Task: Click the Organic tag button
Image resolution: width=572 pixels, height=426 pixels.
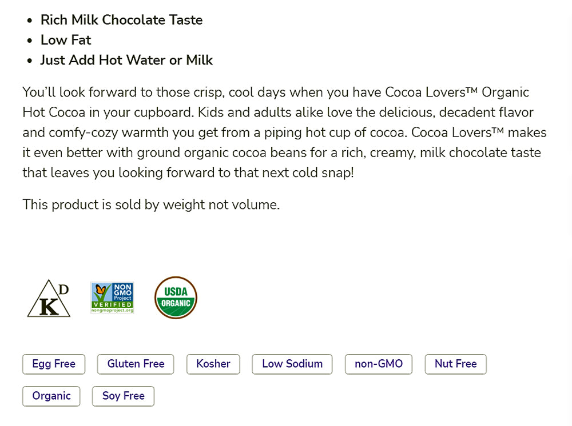Action: point(51,396)
